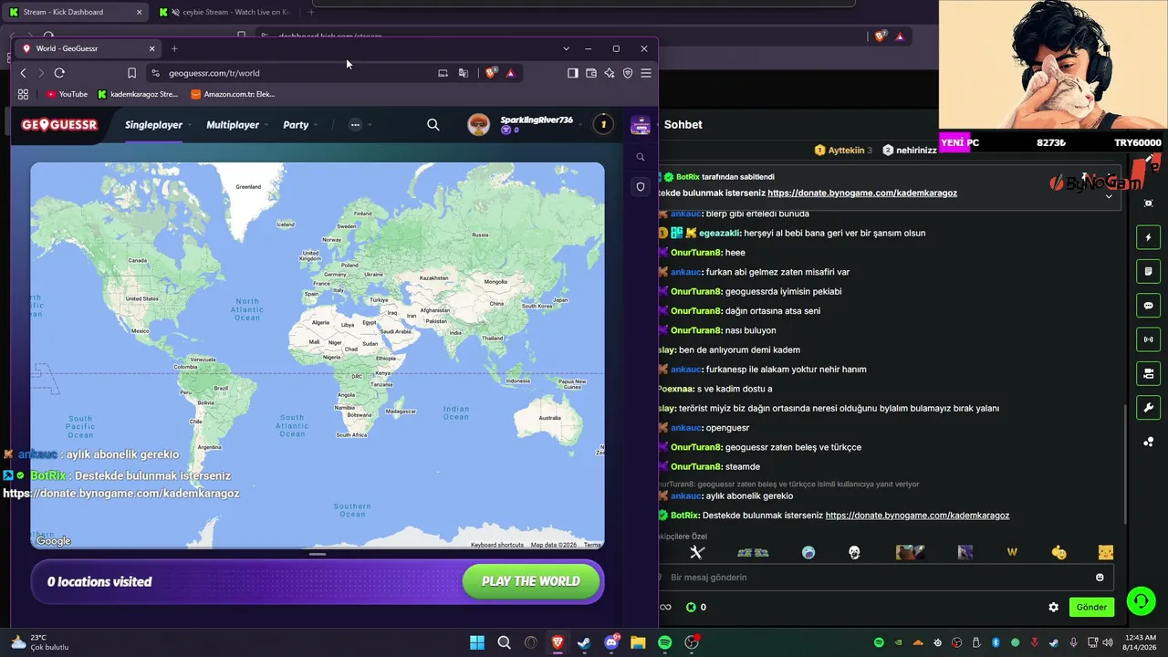The width and height of the screenshot is (1168, 657).
Task: Open the Brave Wallet icon
Action: point(591,73)
